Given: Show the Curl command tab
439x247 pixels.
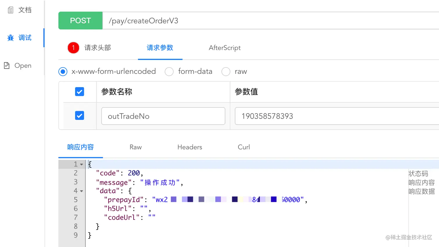Looking at the screenshot, I should pyautogui.click(x=243, y=147).
